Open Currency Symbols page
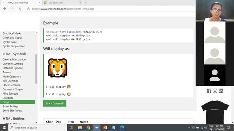This screenshot has height=131, width=234. pos(13,64)
